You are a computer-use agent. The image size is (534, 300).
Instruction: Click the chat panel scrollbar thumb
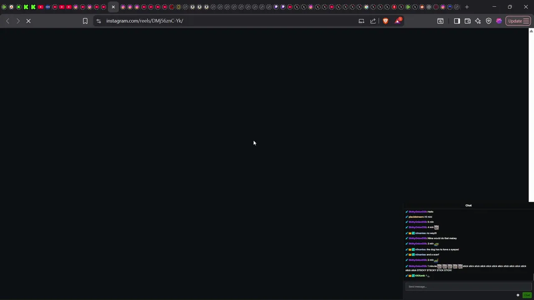533,277
